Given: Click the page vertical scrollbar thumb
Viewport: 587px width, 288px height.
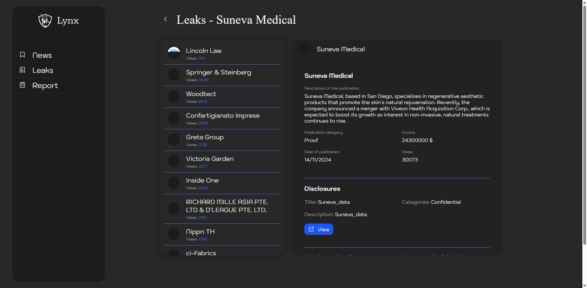Looking at the screenshot, I should coord(585,123).
